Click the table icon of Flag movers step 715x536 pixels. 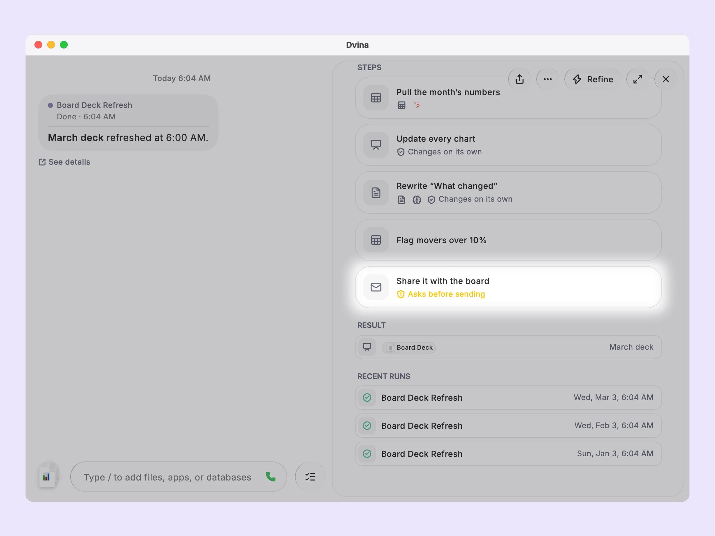(x=376, y=240)
